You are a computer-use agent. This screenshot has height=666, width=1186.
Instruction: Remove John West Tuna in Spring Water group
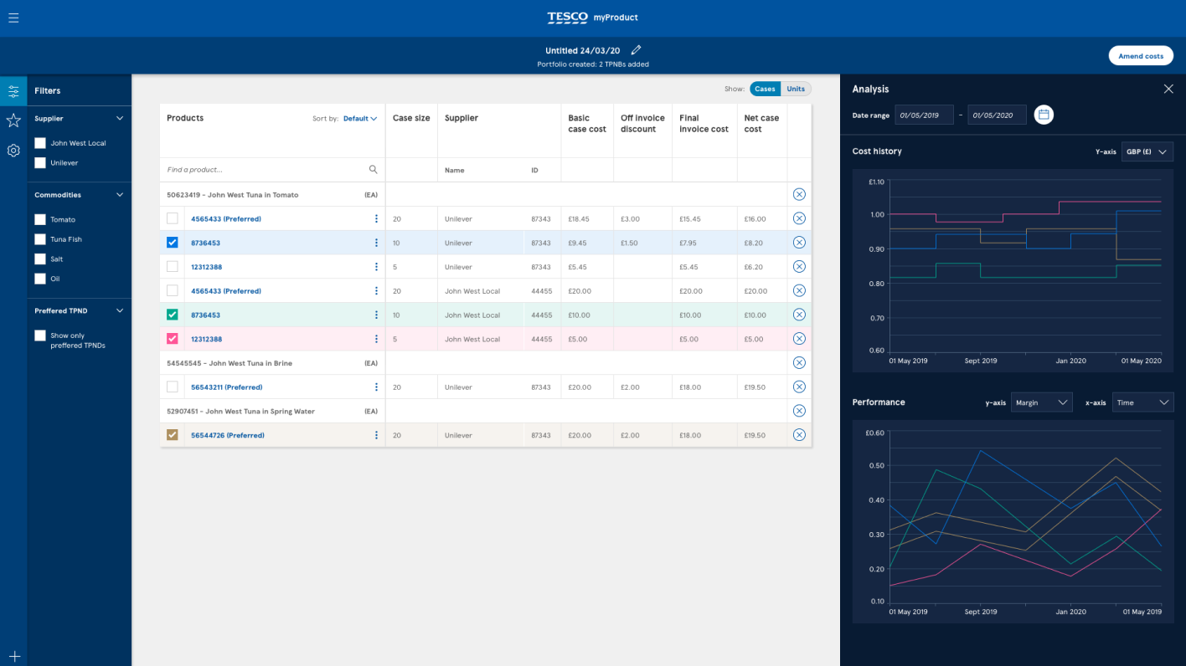pyautogui.click(x=799, y=411)
